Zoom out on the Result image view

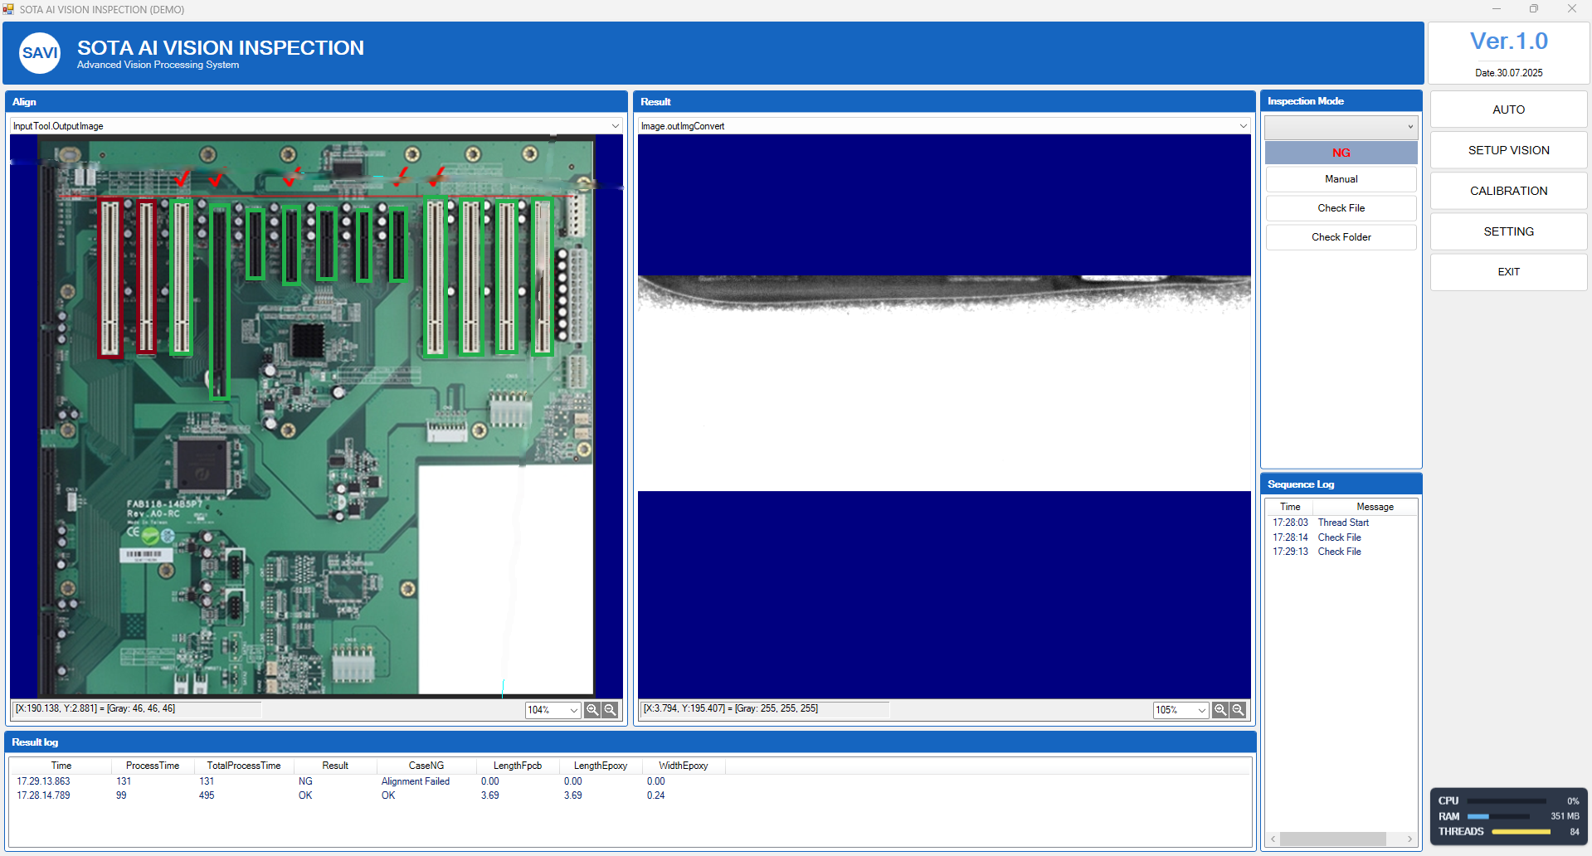(1239, 710)
